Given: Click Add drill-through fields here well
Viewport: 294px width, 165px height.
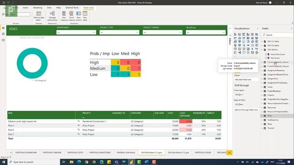Looking at the screenshot, I should point(246,110).
